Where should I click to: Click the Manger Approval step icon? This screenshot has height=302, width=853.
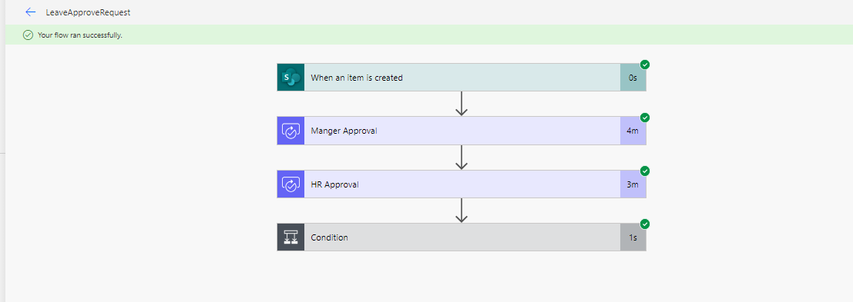[290, 131]
